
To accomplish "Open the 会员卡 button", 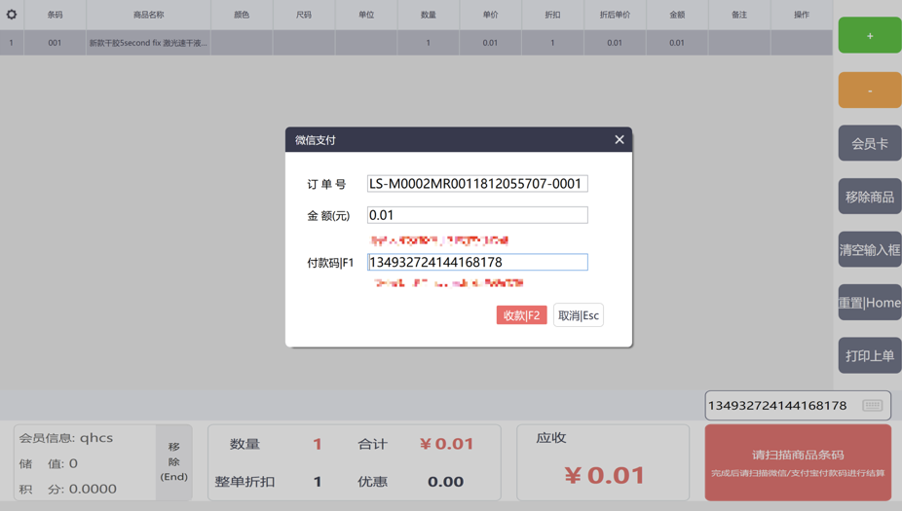I will (870, 143).
